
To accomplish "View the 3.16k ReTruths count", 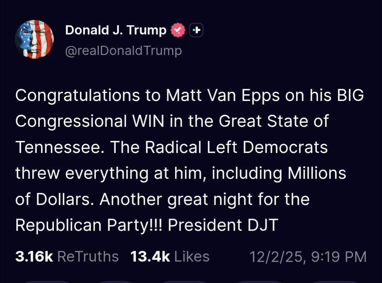I will [x=34, y=256].
